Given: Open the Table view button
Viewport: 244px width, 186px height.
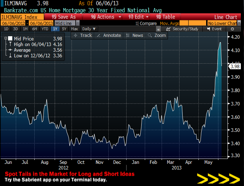Looking at the screenshot, I should [x=165, y=17].
